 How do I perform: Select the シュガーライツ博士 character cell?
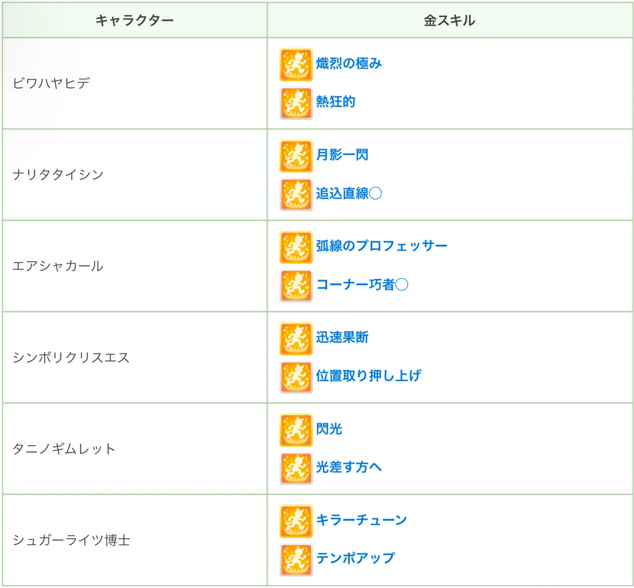pos(135,540)
